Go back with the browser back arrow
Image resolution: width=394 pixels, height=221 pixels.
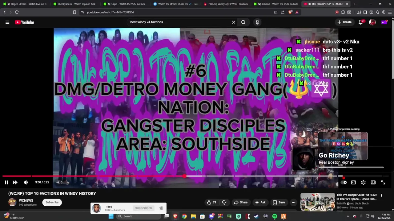[x=4, y=12]
